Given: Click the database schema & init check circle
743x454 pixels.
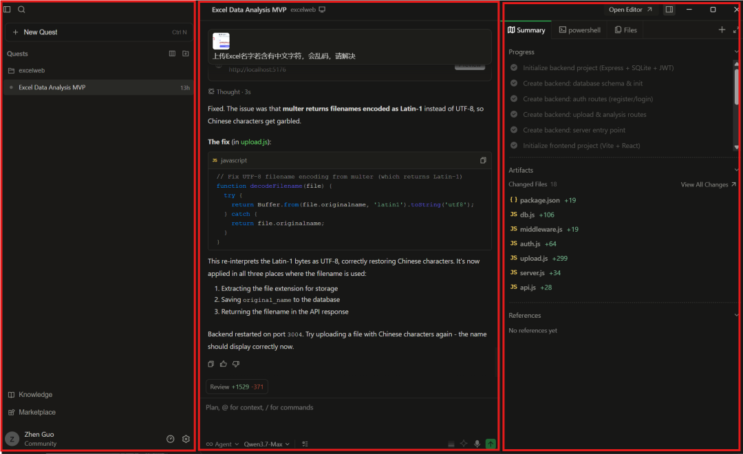Looking at the screenshot, I should pos(514,83).
